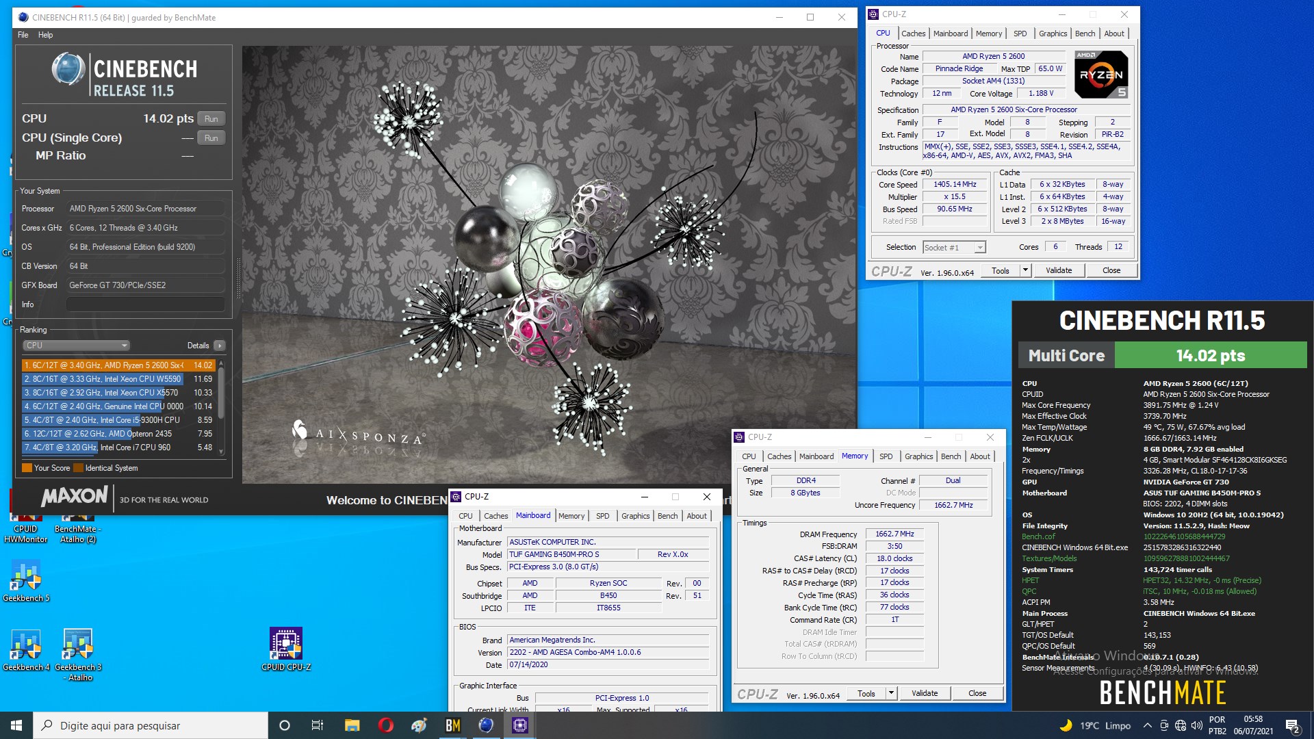
Task: Open the Geekbench 3 - Atalho shortcut
Action: tap(78, 653)
